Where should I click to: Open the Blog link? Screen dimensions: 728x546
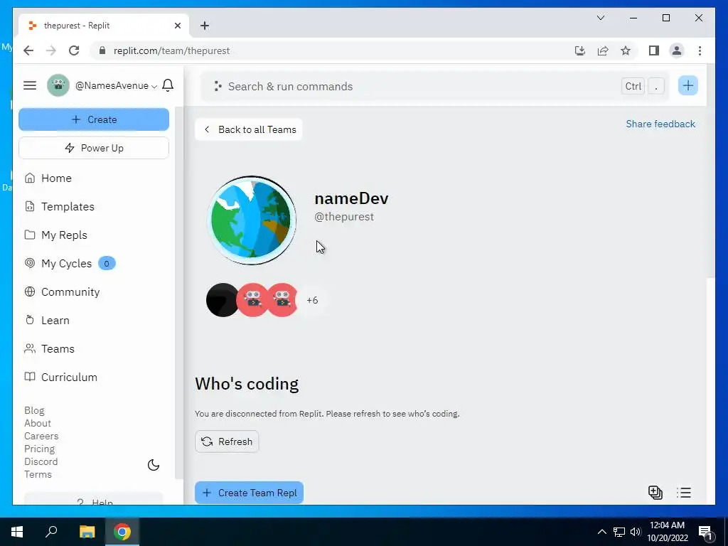click(x=34, y=410)
